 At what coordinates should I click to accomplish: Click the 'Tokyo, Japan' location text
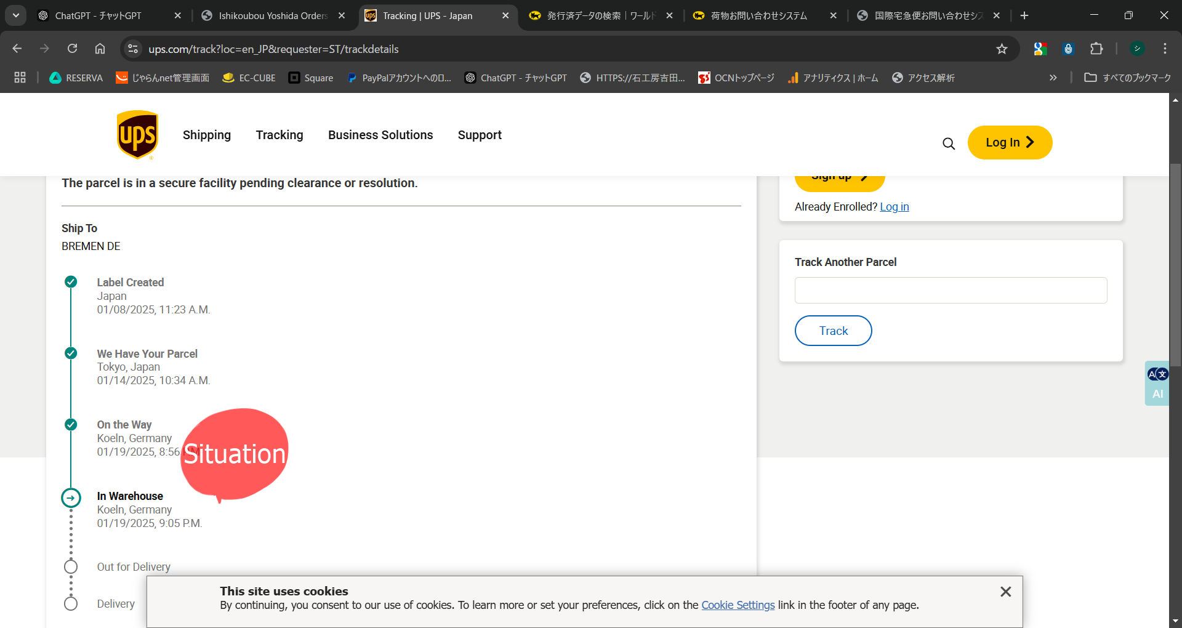point(129,367)
